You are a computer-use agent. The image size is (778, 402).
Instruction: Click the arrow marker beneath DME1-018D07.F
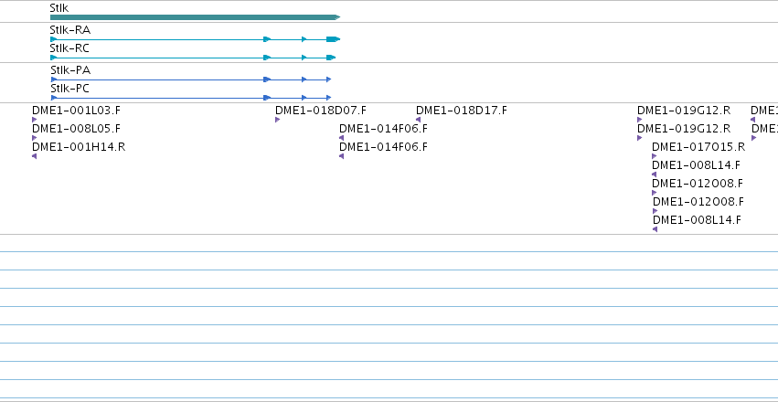(277, 120)
